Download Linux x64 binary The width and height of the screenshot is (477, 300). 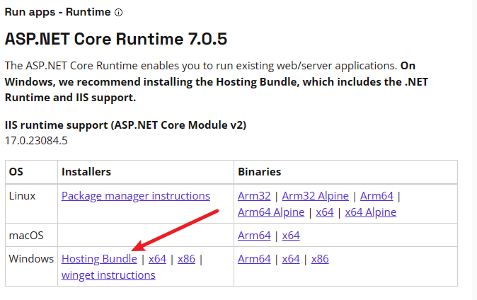pos(325,212)
